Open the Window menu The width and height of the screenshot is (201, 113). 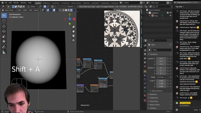click(23, 3)
